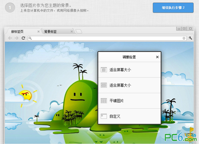The image size is (199, 144).
Task: Click the custom position icon beside 自定义
Action: tap(104, 116)
